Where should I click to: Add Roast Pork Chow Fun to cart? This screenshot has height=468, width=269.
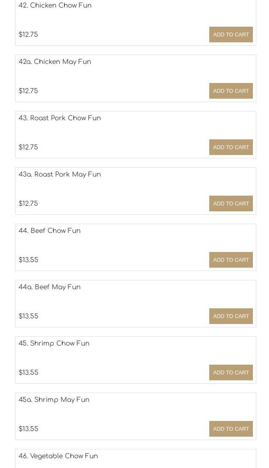point(231,147)
